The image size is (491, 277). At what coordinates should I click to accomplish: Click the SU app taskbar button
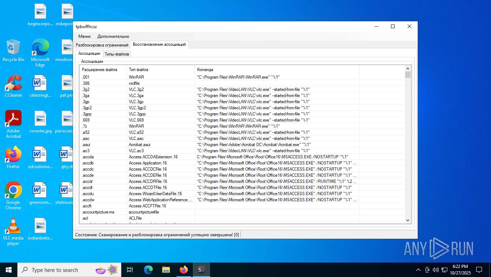point(201,270)
